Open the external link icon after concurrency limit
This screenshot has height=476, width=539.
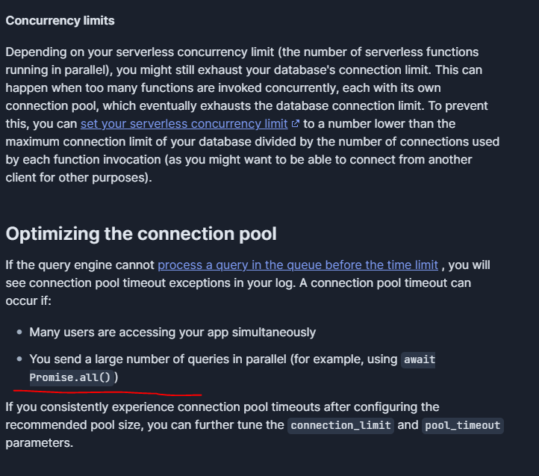296,123
